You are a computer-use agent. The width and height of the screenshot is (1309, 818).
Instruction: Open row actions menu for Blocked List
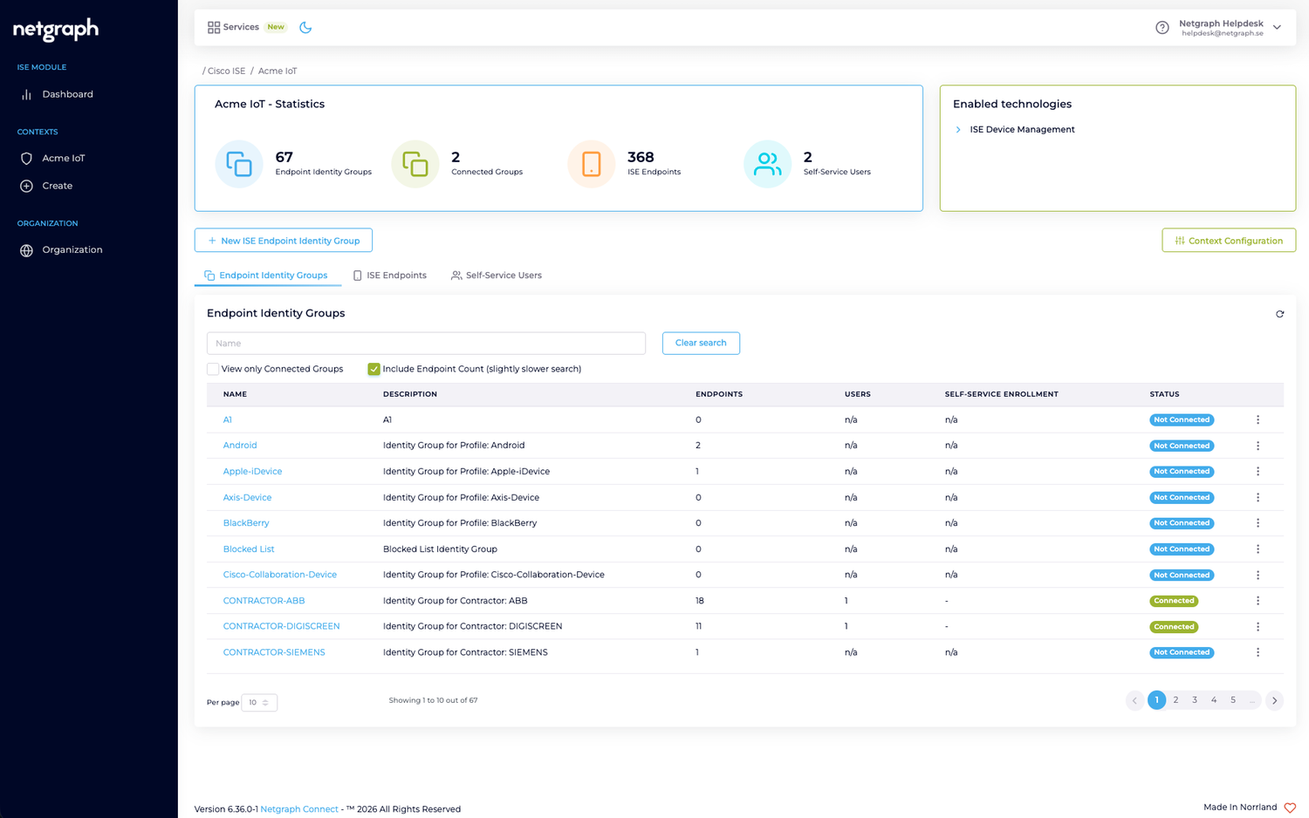point(1258,549)
